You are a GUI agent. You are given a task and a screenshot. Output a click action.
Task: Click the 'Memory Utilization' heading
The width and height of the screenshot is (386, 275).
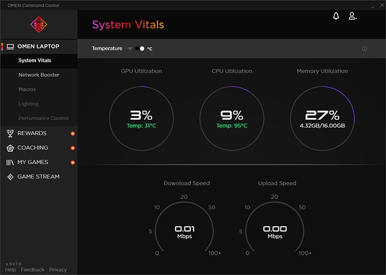point(322,71)
